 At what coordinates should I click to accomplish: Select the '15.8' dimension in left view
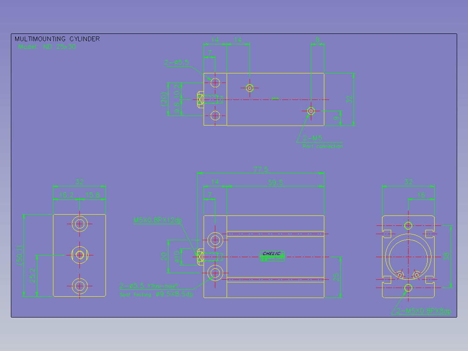point(92,195)
